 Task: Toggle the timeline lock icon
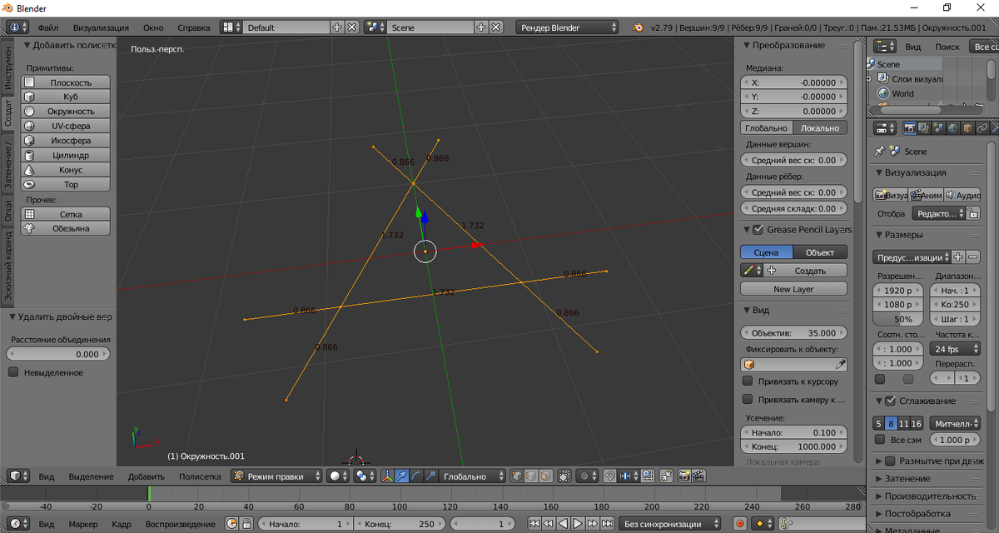pyautogui.click(x=246, y=524)
